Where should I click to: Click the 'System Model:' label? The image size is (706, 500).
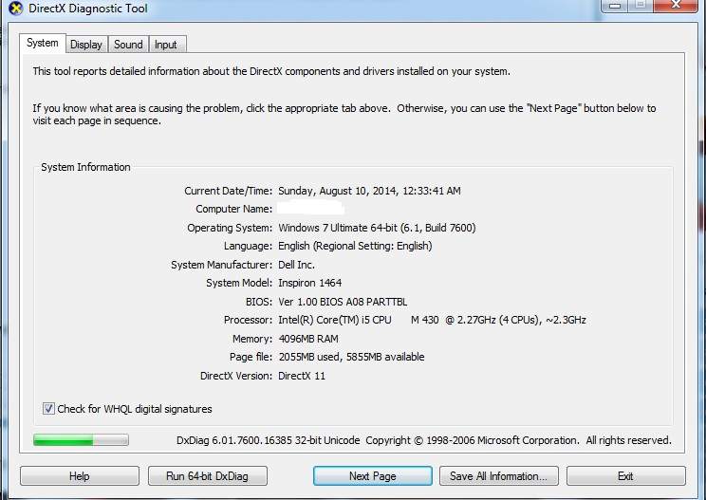(x=239, y=283)
